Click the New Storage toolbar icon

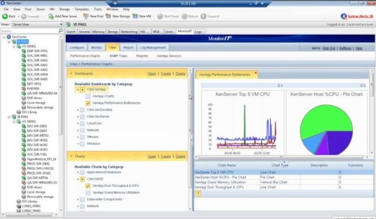(109, 16)
